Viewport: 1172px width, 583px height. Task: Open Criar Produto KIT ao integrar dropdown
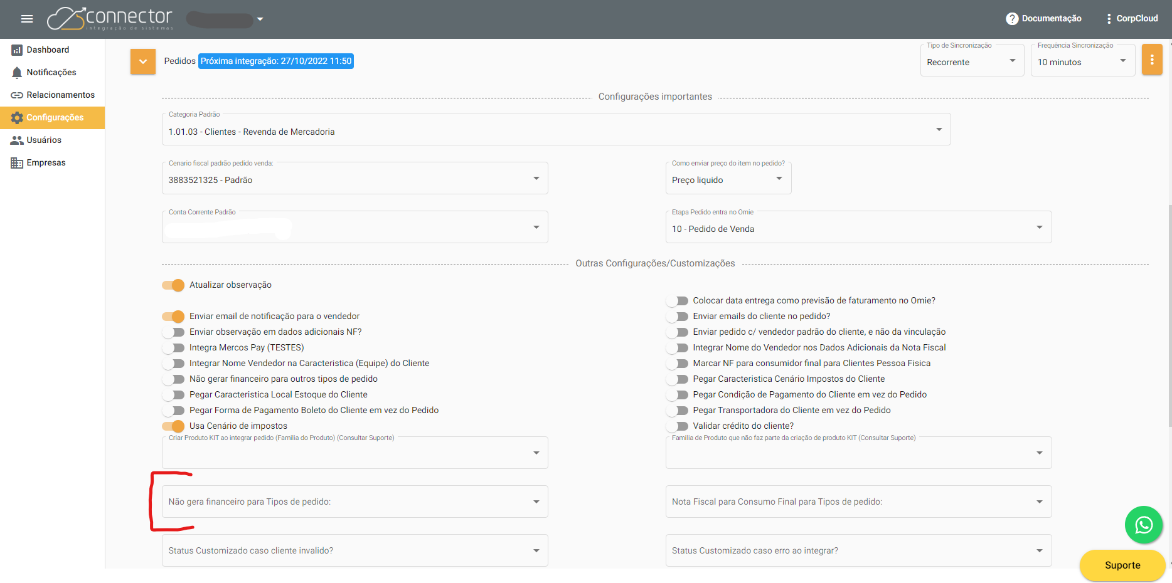pyautogui.click(x=354, y=453)
